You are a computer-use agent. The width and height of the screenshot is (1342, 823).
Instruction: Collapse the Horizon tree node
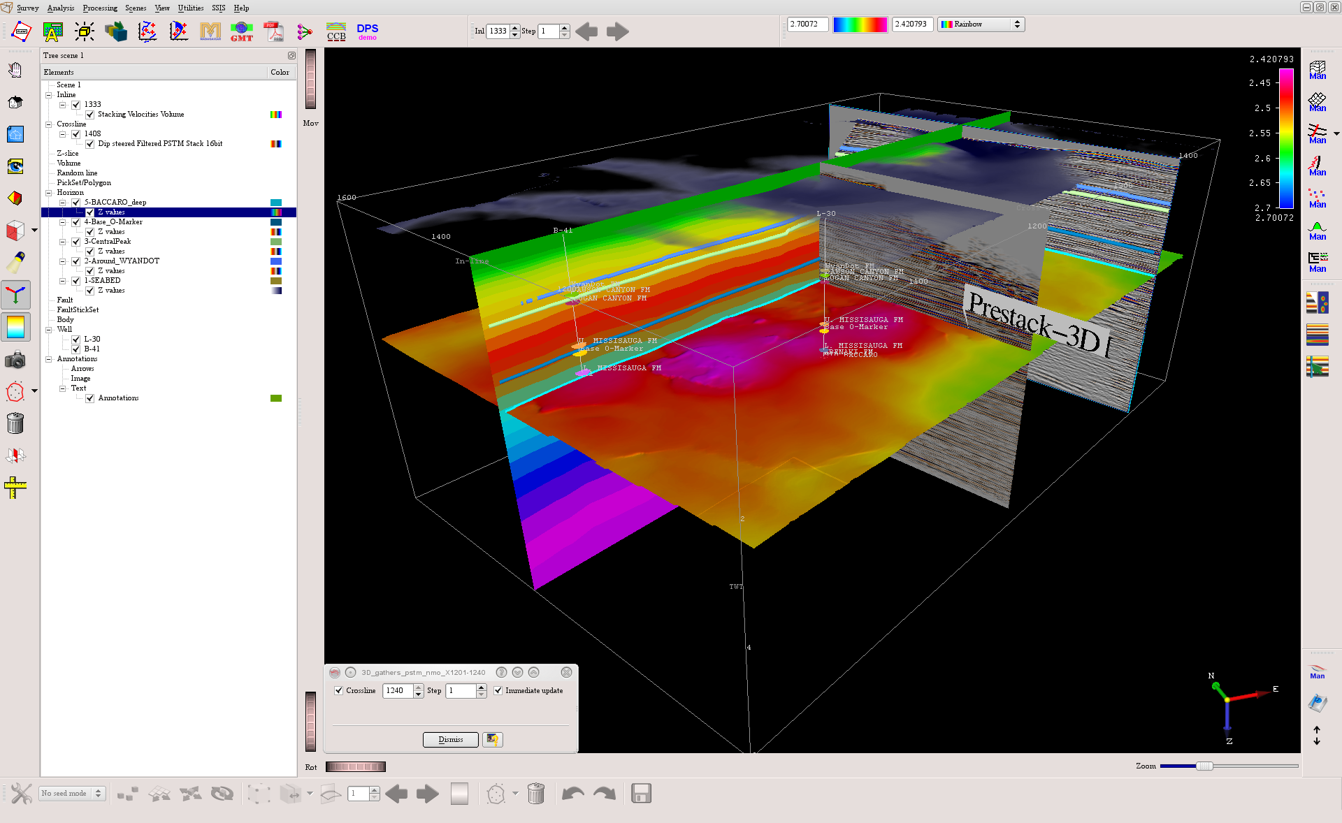(49, 193)
